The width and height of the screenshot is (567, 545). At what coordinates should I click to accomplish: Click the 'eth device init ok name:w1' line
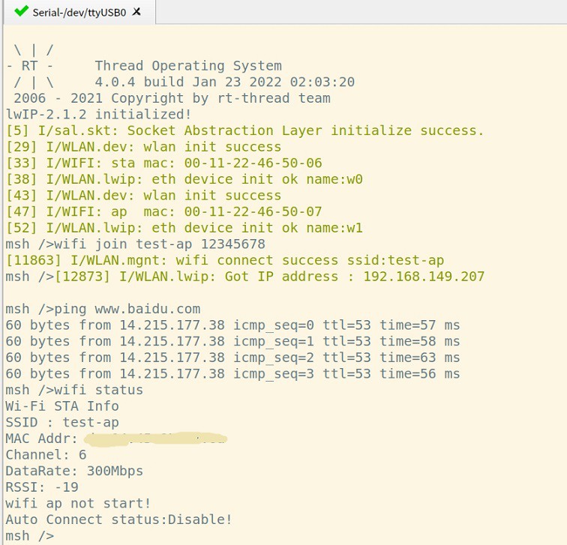click(x=184, y=228)
